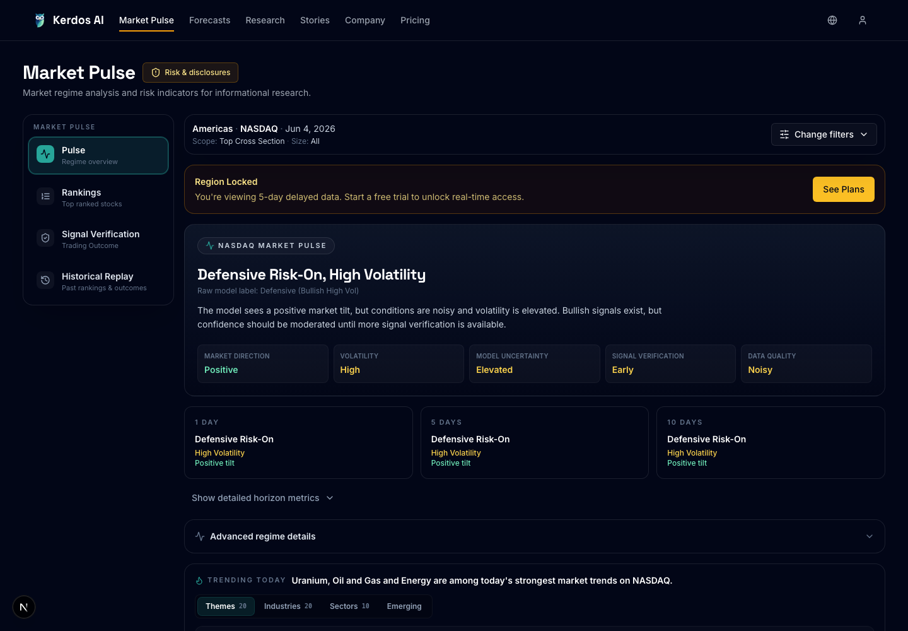The image size is (908, 631).
Task: Open the Stories nav item
Action: [315, 20]
